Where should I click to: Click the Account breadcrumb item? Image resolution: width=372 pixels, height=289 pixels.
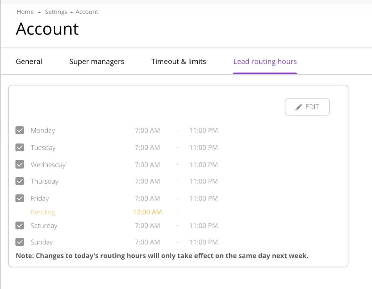pyautogui.click(x=87, y=12)
